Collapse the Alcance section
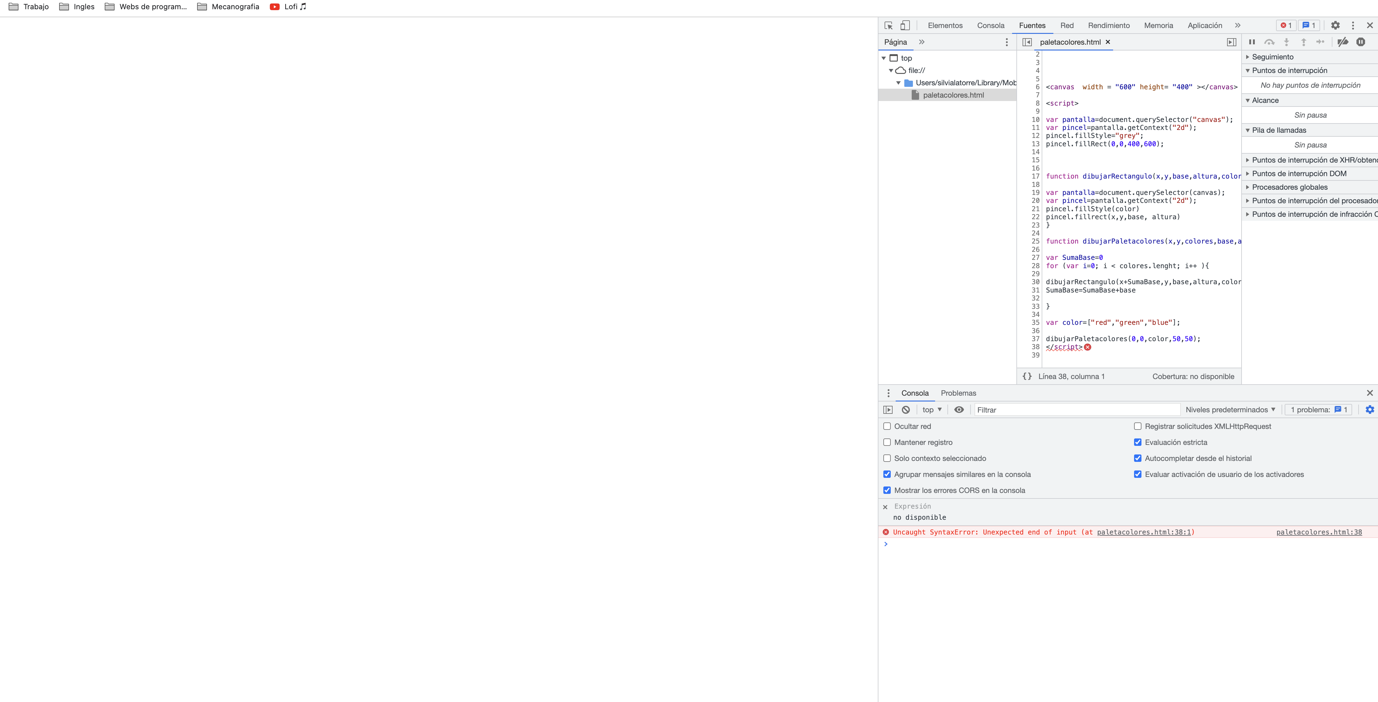 (1247, 100)
